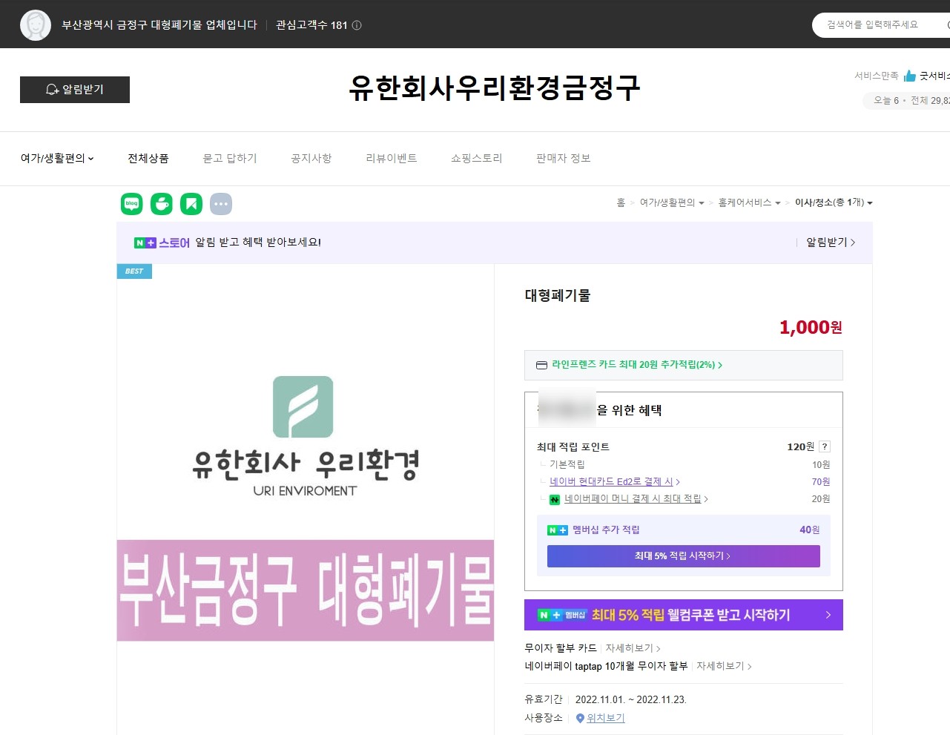950x735 pixels.
Task: Click the 알림받기 bell button
Action: (x=75, y=90)
